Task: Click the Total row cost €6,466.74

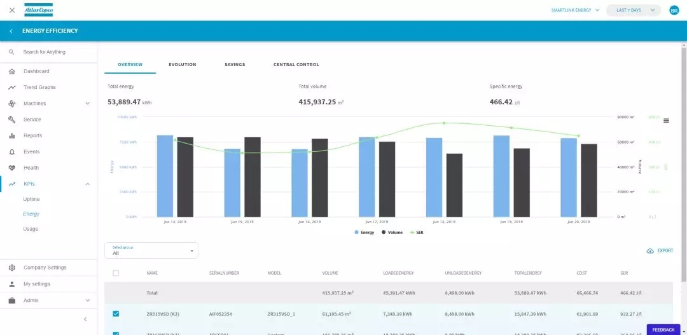Action: (x=588, y=293)
